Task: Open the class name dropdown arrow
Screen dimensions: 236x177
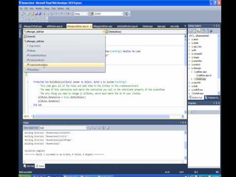Action: pyautogui.click(x=104, y=32)
